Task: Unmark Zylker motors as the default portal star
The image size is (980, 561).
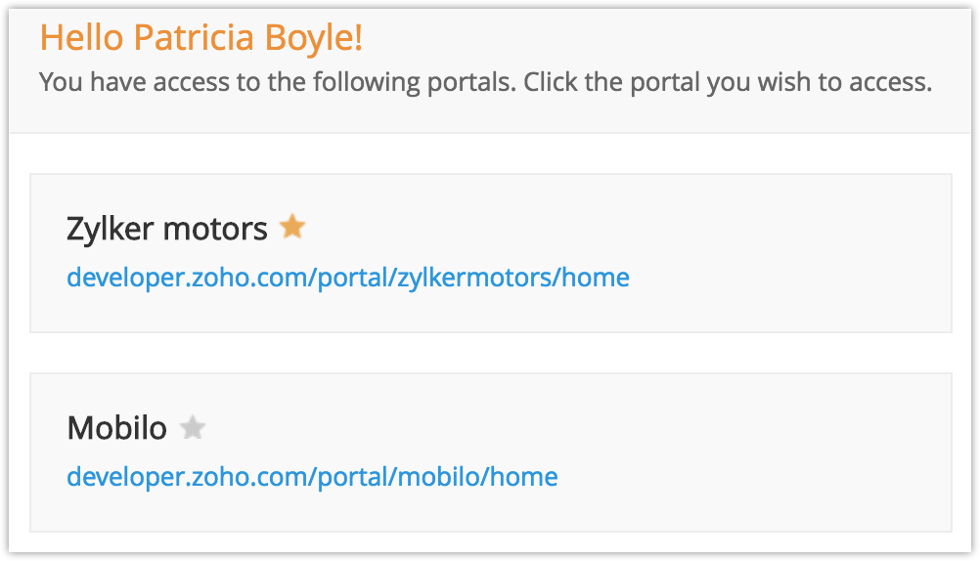Action: (x=291, y=228)
